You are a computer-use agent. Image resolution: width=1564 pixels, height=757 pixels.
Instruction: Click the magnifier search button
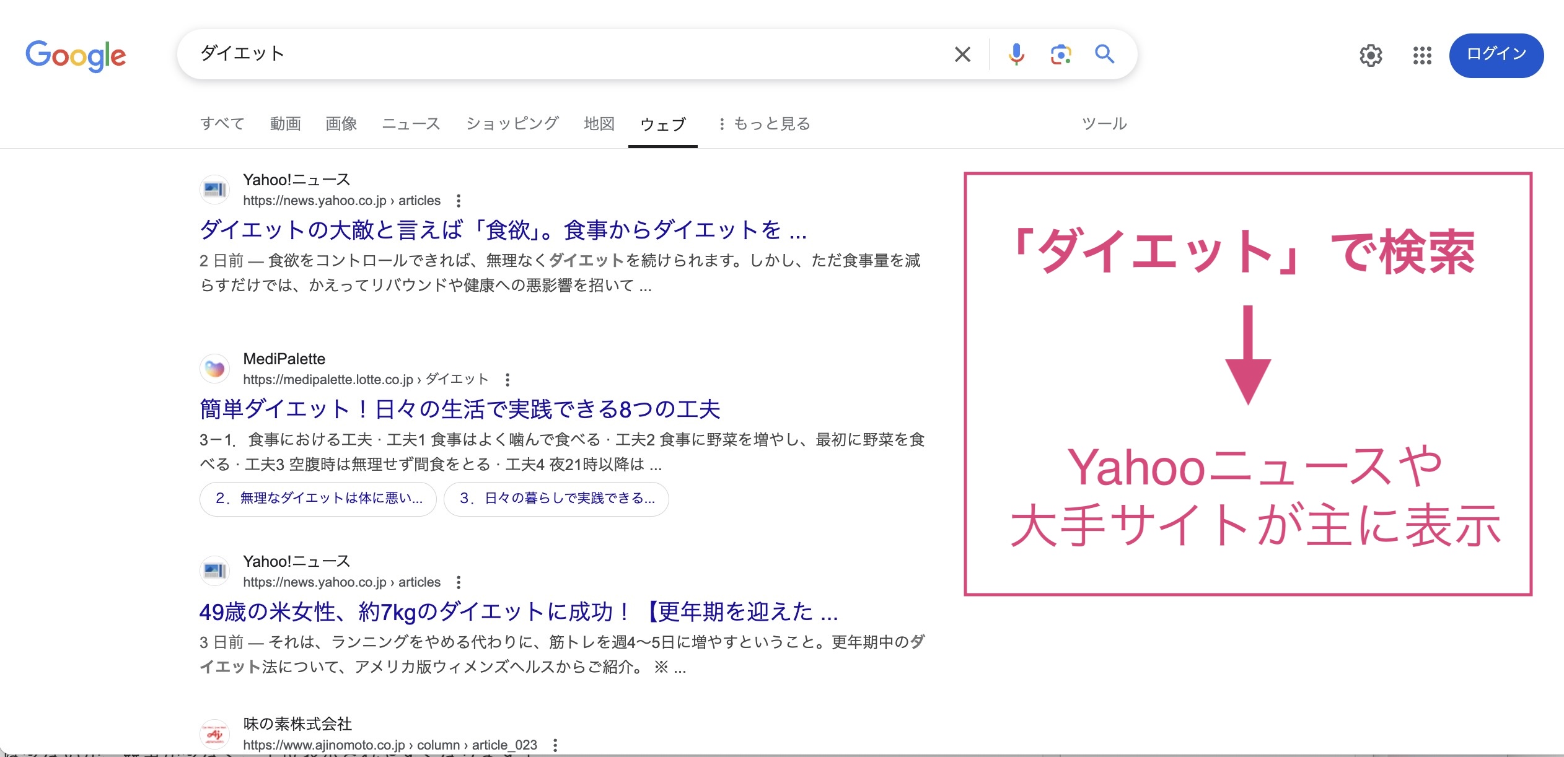coord(1104,55)
